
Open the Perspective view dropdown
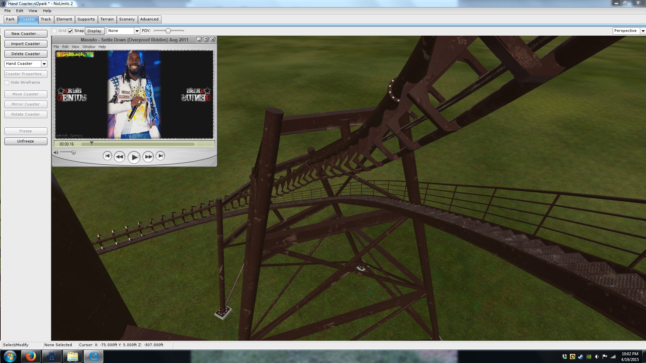[x=643, y=31]
